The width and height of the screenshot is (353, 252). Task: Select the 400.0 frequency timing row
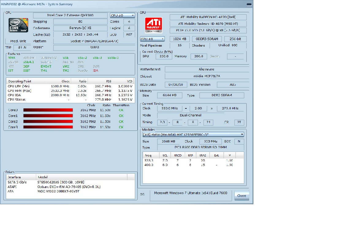click(193, 165)
